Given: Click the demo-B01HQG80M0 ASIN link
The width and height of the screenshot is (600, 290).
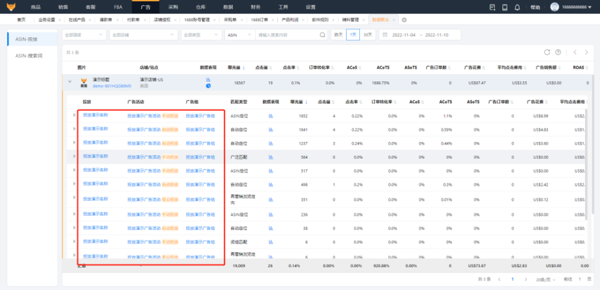Looking at the screenshot, I should click(111, 86).
